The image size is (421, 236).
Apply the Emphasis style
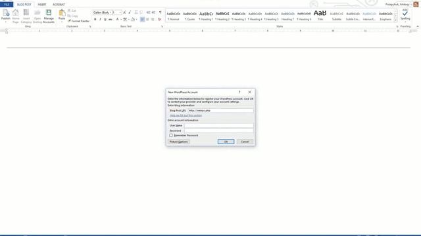tap(385, 16)
